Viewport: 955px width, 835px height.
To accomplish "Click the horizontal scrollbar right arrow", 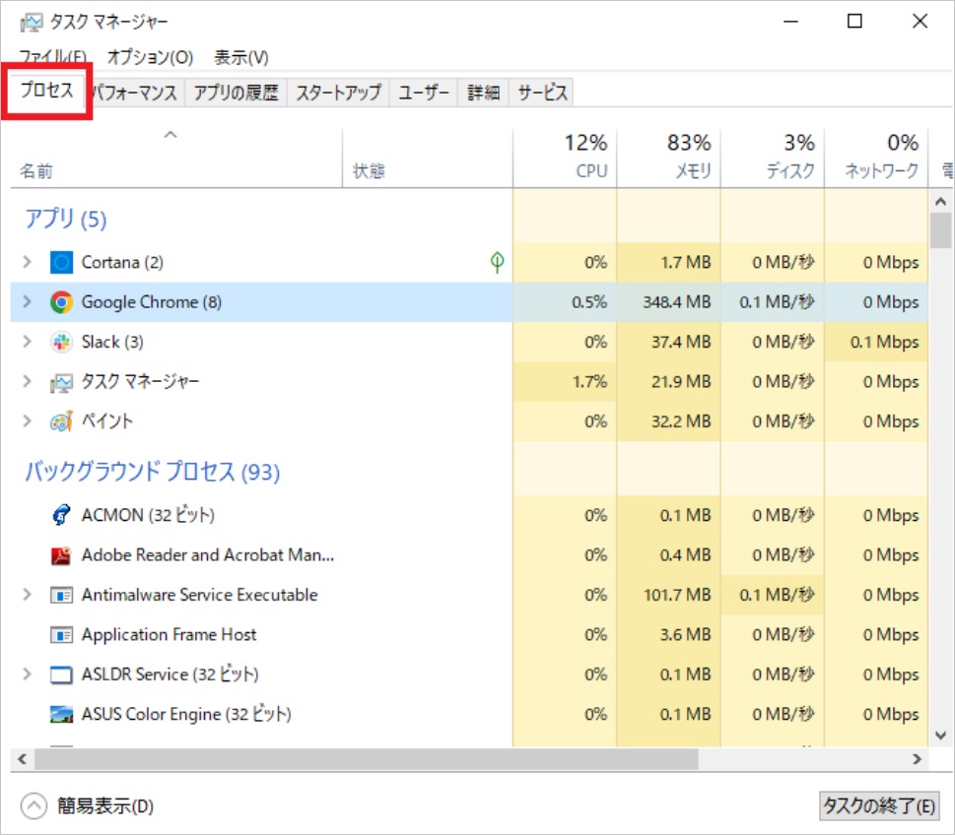I will 917,759.
